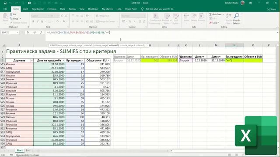The image size is (280, 157).
Task: Cancel the formula entry with the X icon
Action: pyautogui.click(x=28, y=32)
